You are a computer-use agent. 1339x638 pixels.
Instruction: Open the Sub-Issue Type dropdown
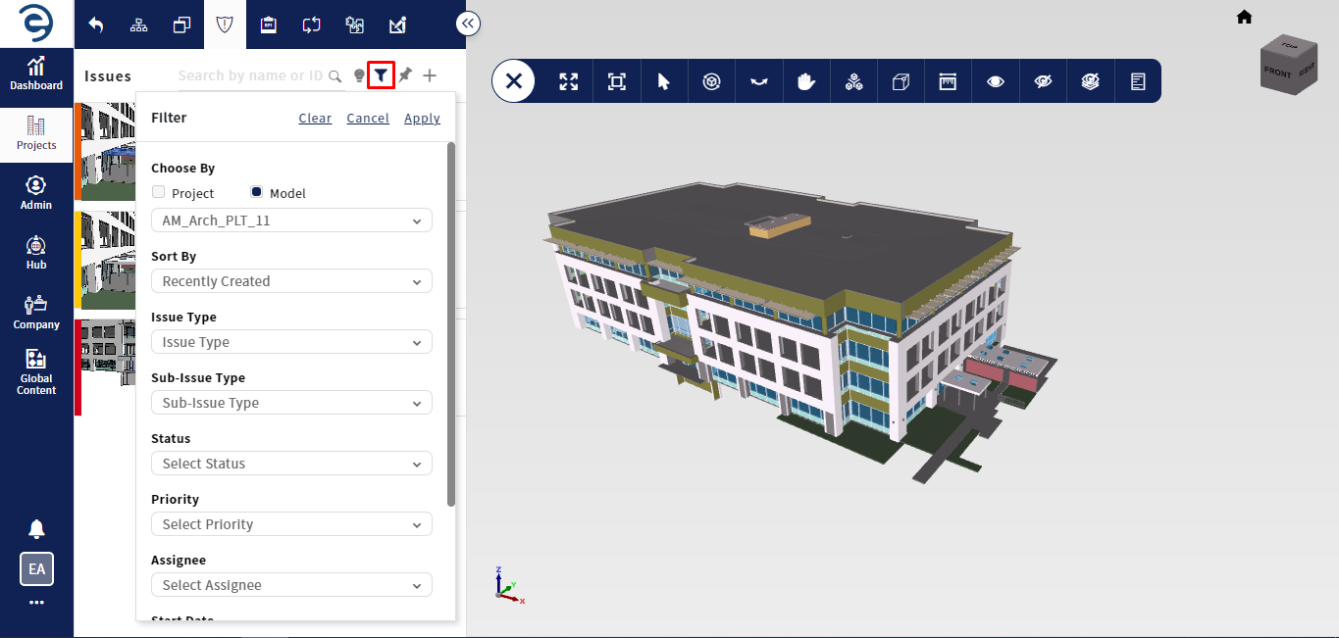click(291, 403)
